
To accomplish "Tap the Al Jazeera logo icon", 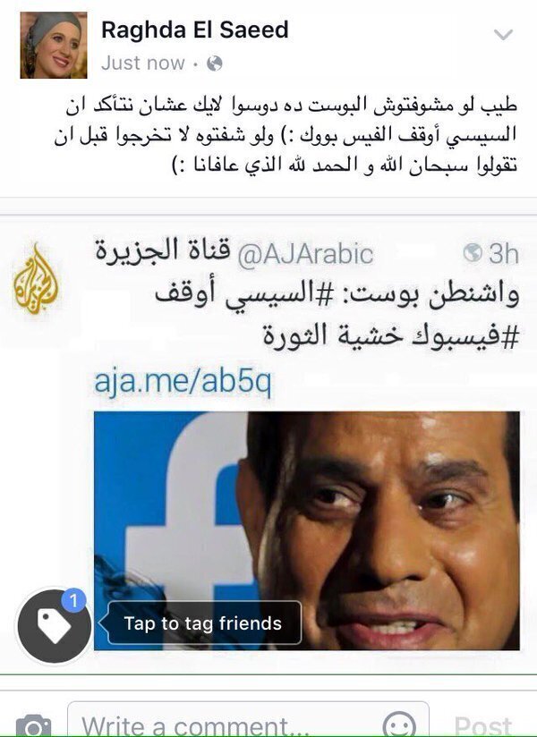I will click(x=36, y=279).
